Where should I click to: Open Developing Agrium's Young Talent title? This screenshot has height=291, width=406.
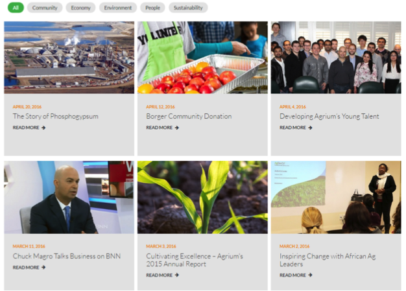coord(329,117)
